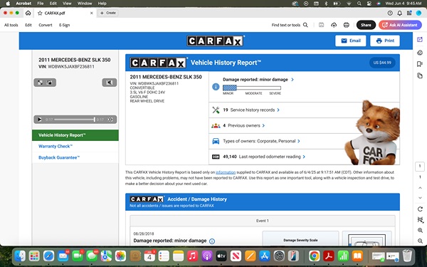Click the damage severity scale bar

252,88
